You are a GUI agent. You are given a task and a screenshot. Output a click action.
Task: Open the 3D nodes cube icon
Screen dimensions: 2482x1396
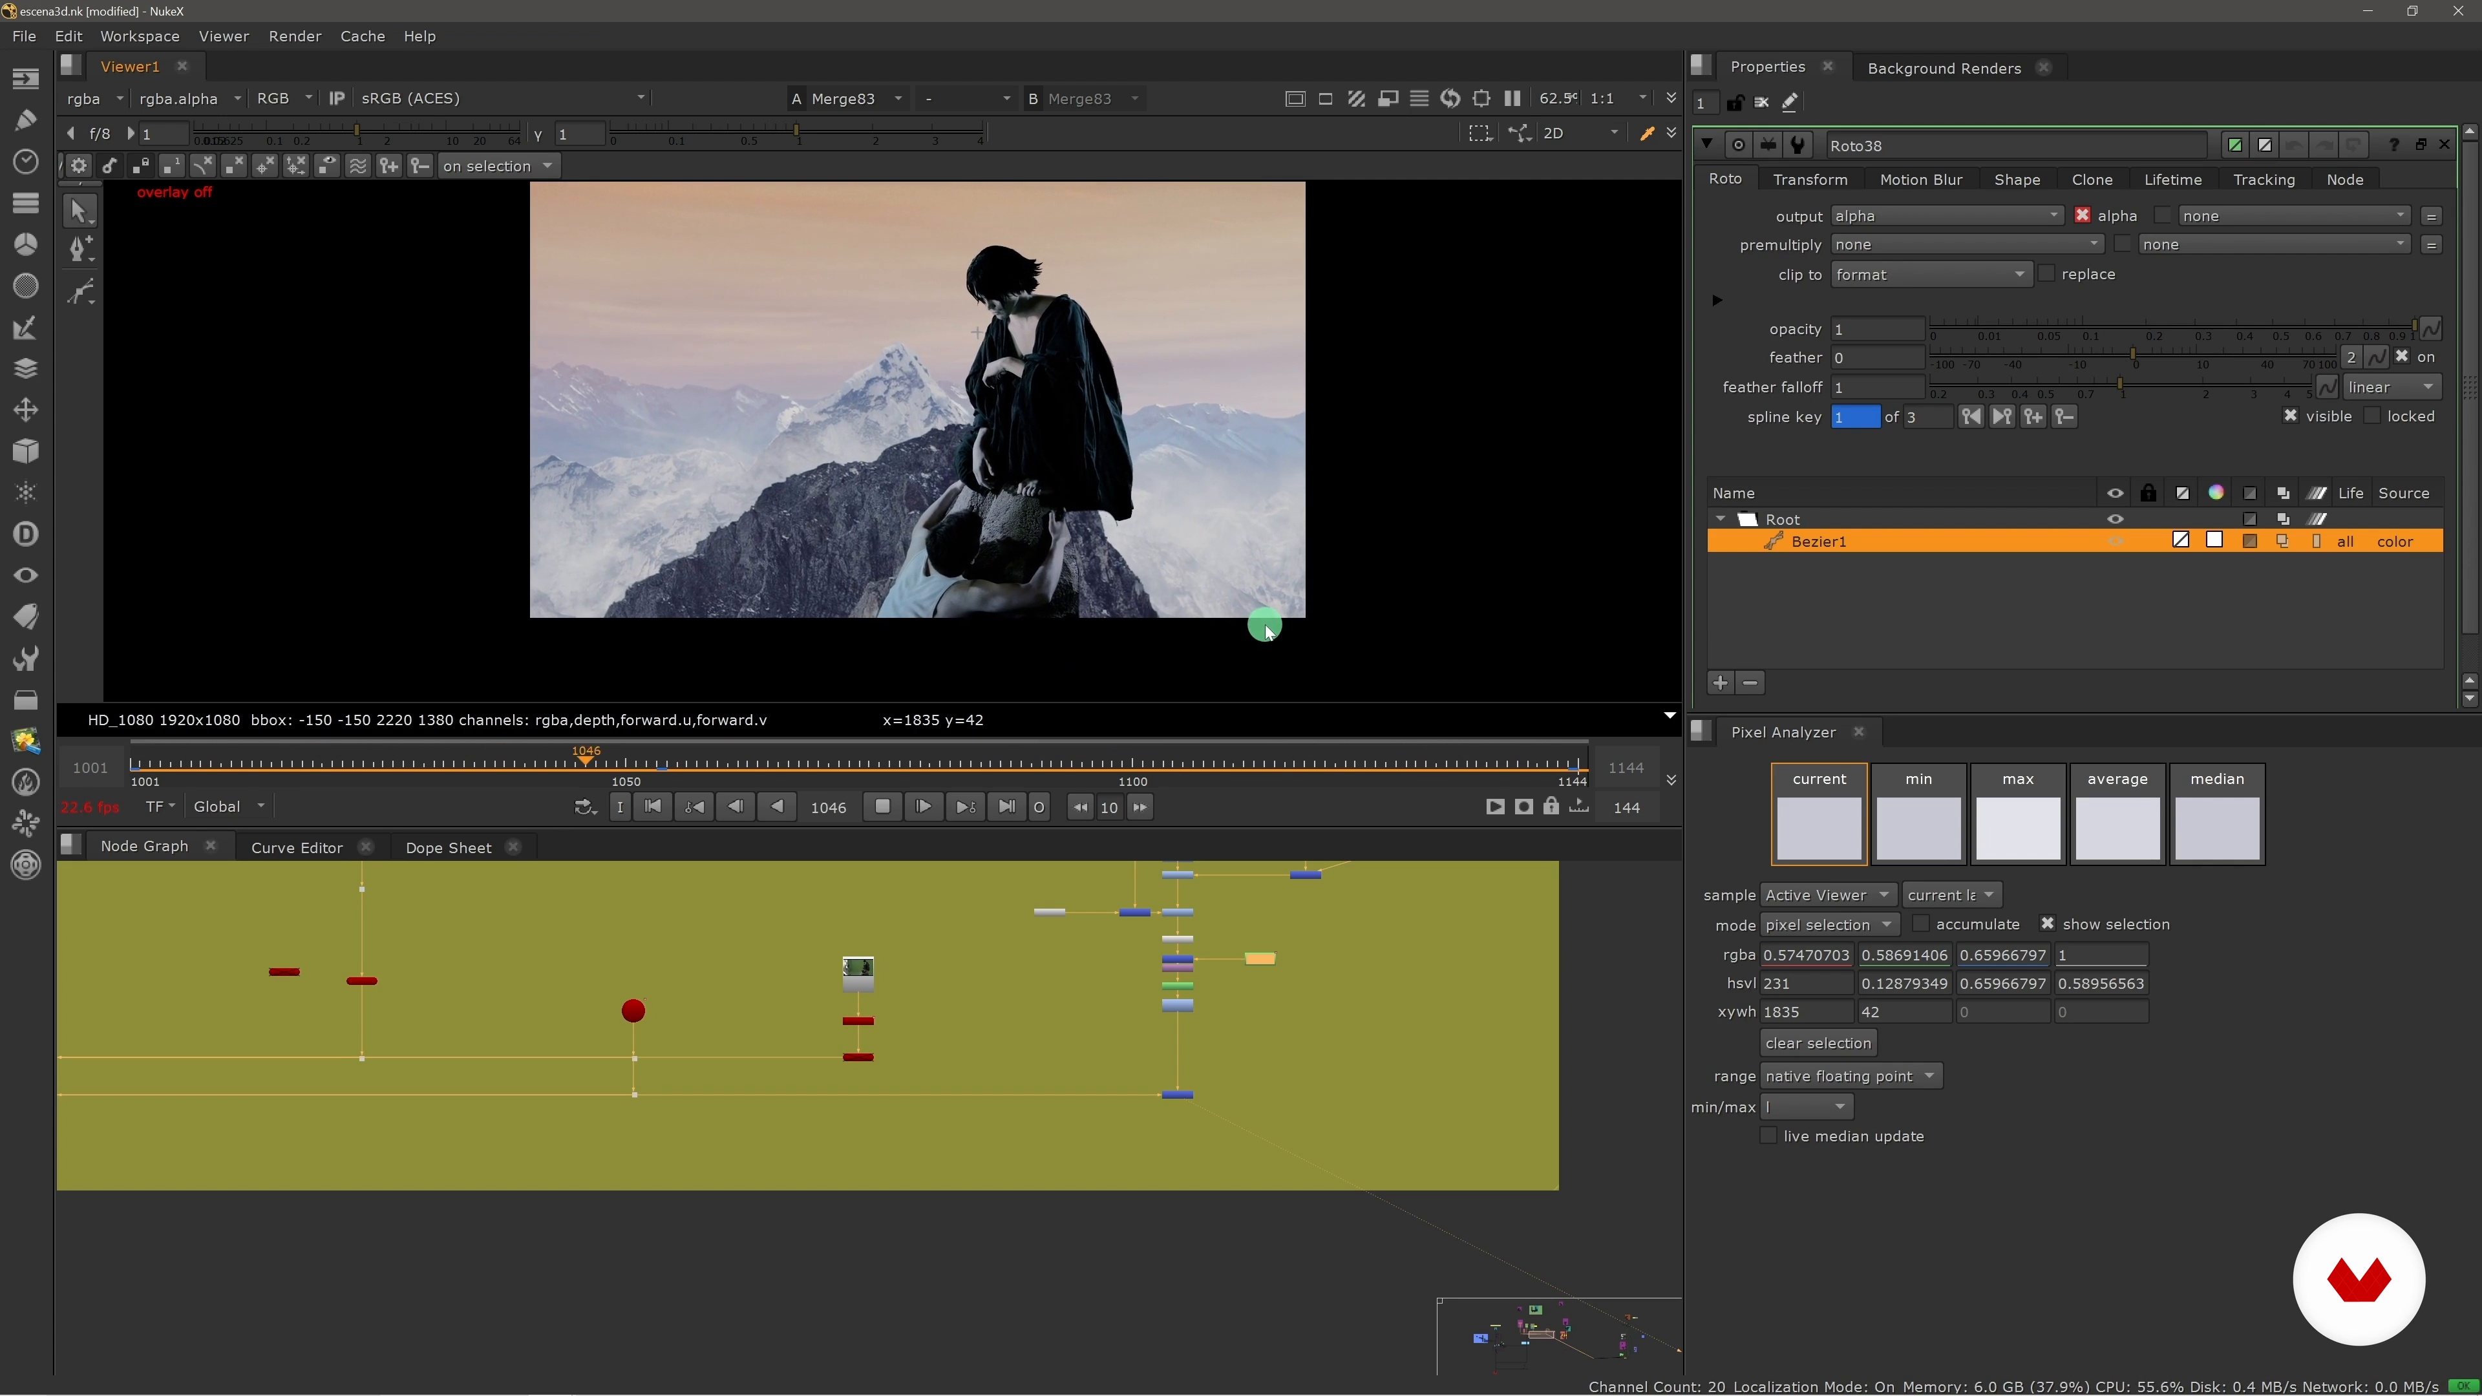(x=26, y=451)
